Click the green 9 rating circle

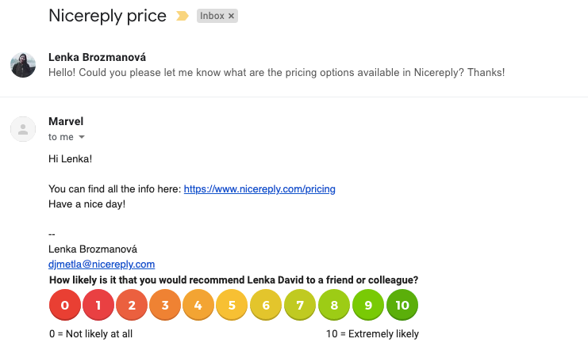pyautogui.click(x=368, y=305)
